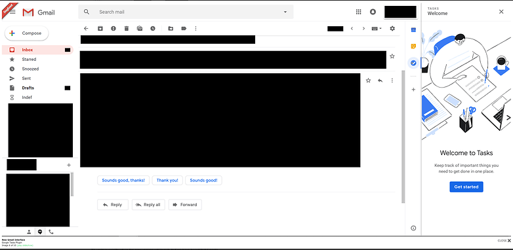Screen dimensions: 513x250
Task: Click the Reply button
Action: (x=113, y=205)
